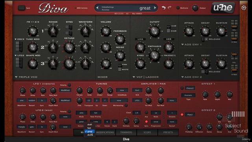This screenshot has width=252, height=142.
Task: Open settings via the gear icon
Action: pyautogui.click(x=244, y=8)
